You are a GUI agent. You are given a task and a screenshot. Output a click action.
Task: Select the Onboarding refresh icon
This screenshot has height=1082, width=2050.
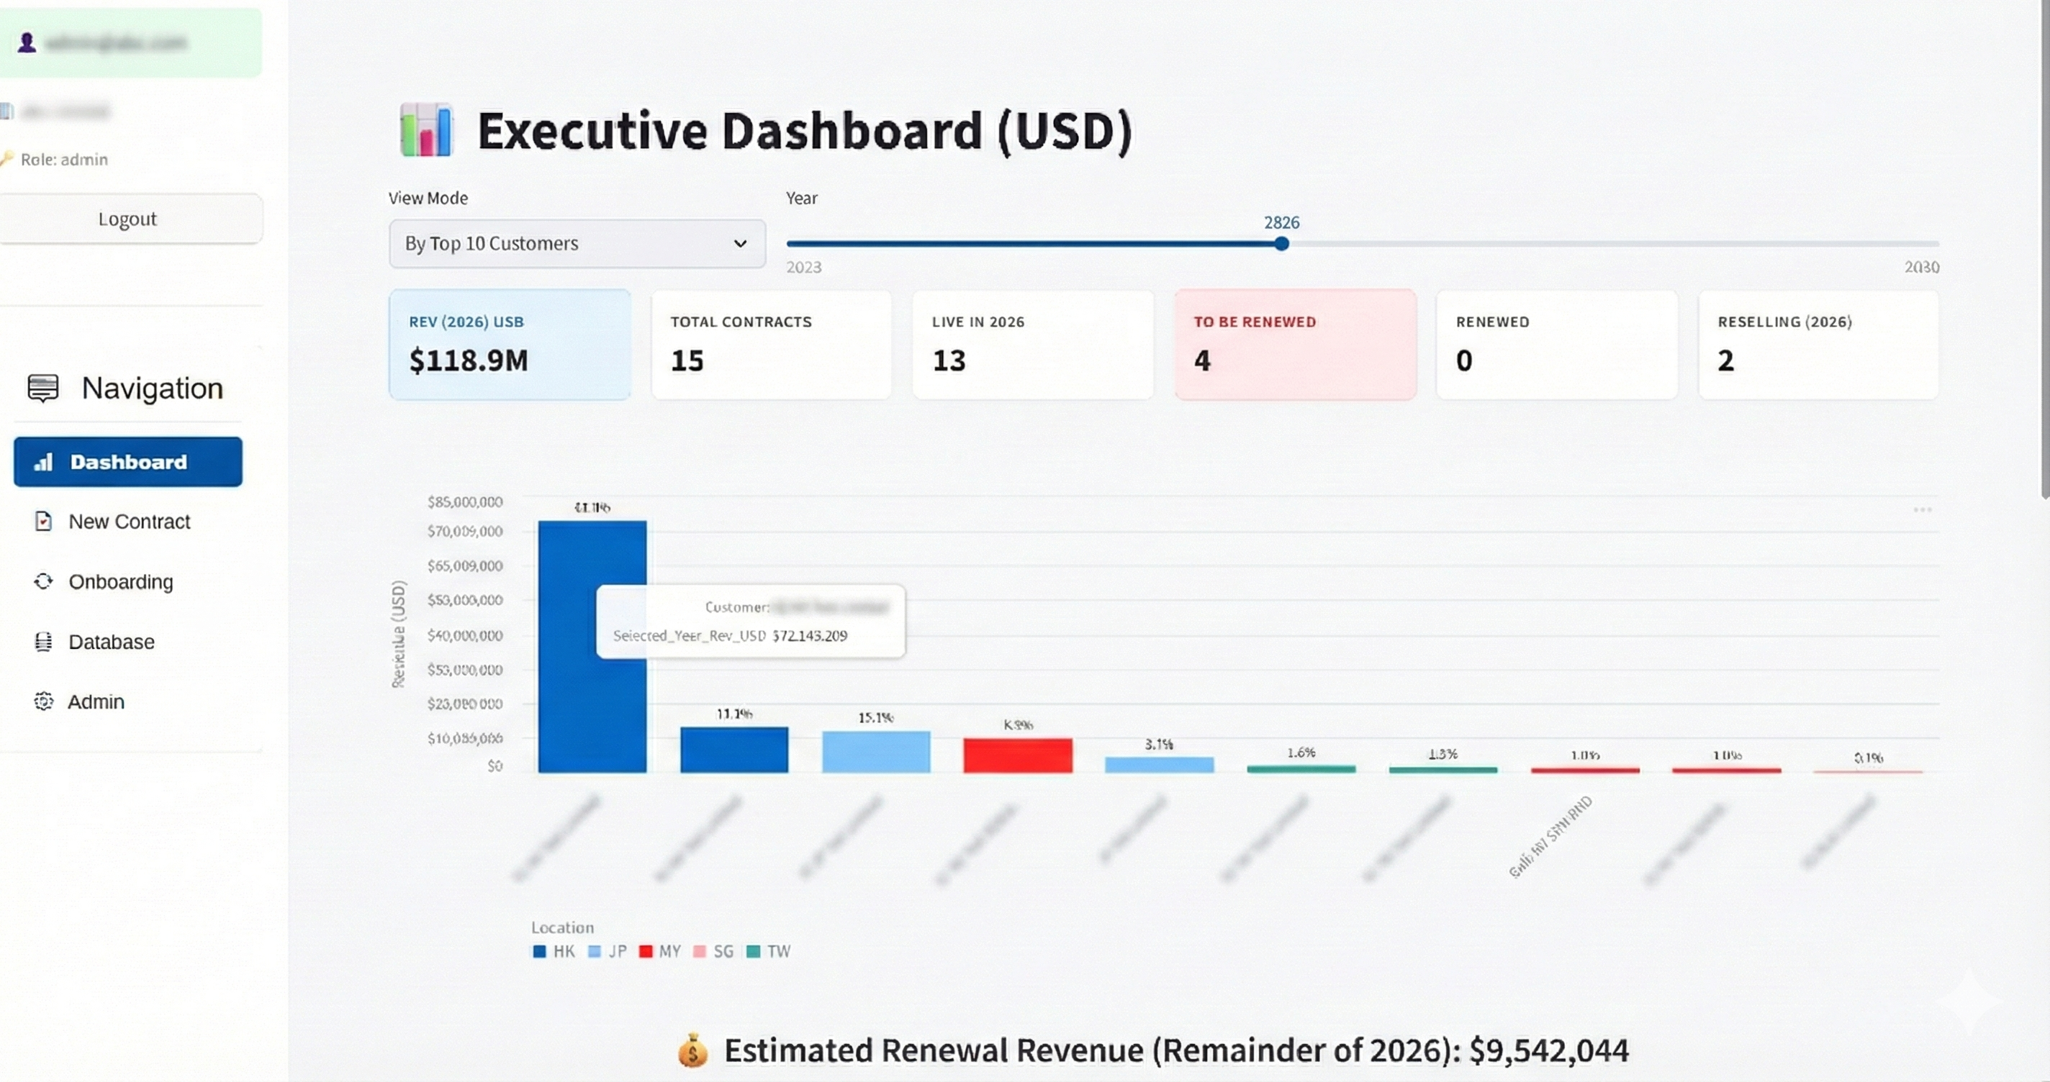[44, 581]
